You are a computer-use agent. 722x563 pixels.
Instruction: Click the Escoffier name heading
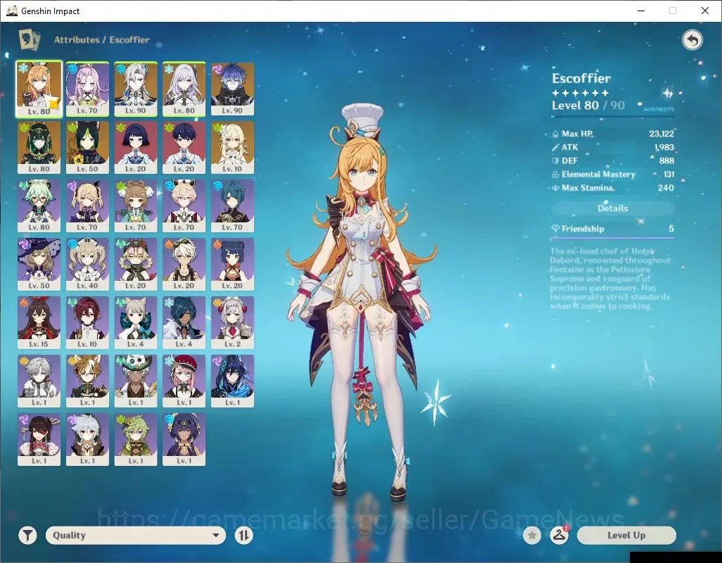tap(581, 78)
